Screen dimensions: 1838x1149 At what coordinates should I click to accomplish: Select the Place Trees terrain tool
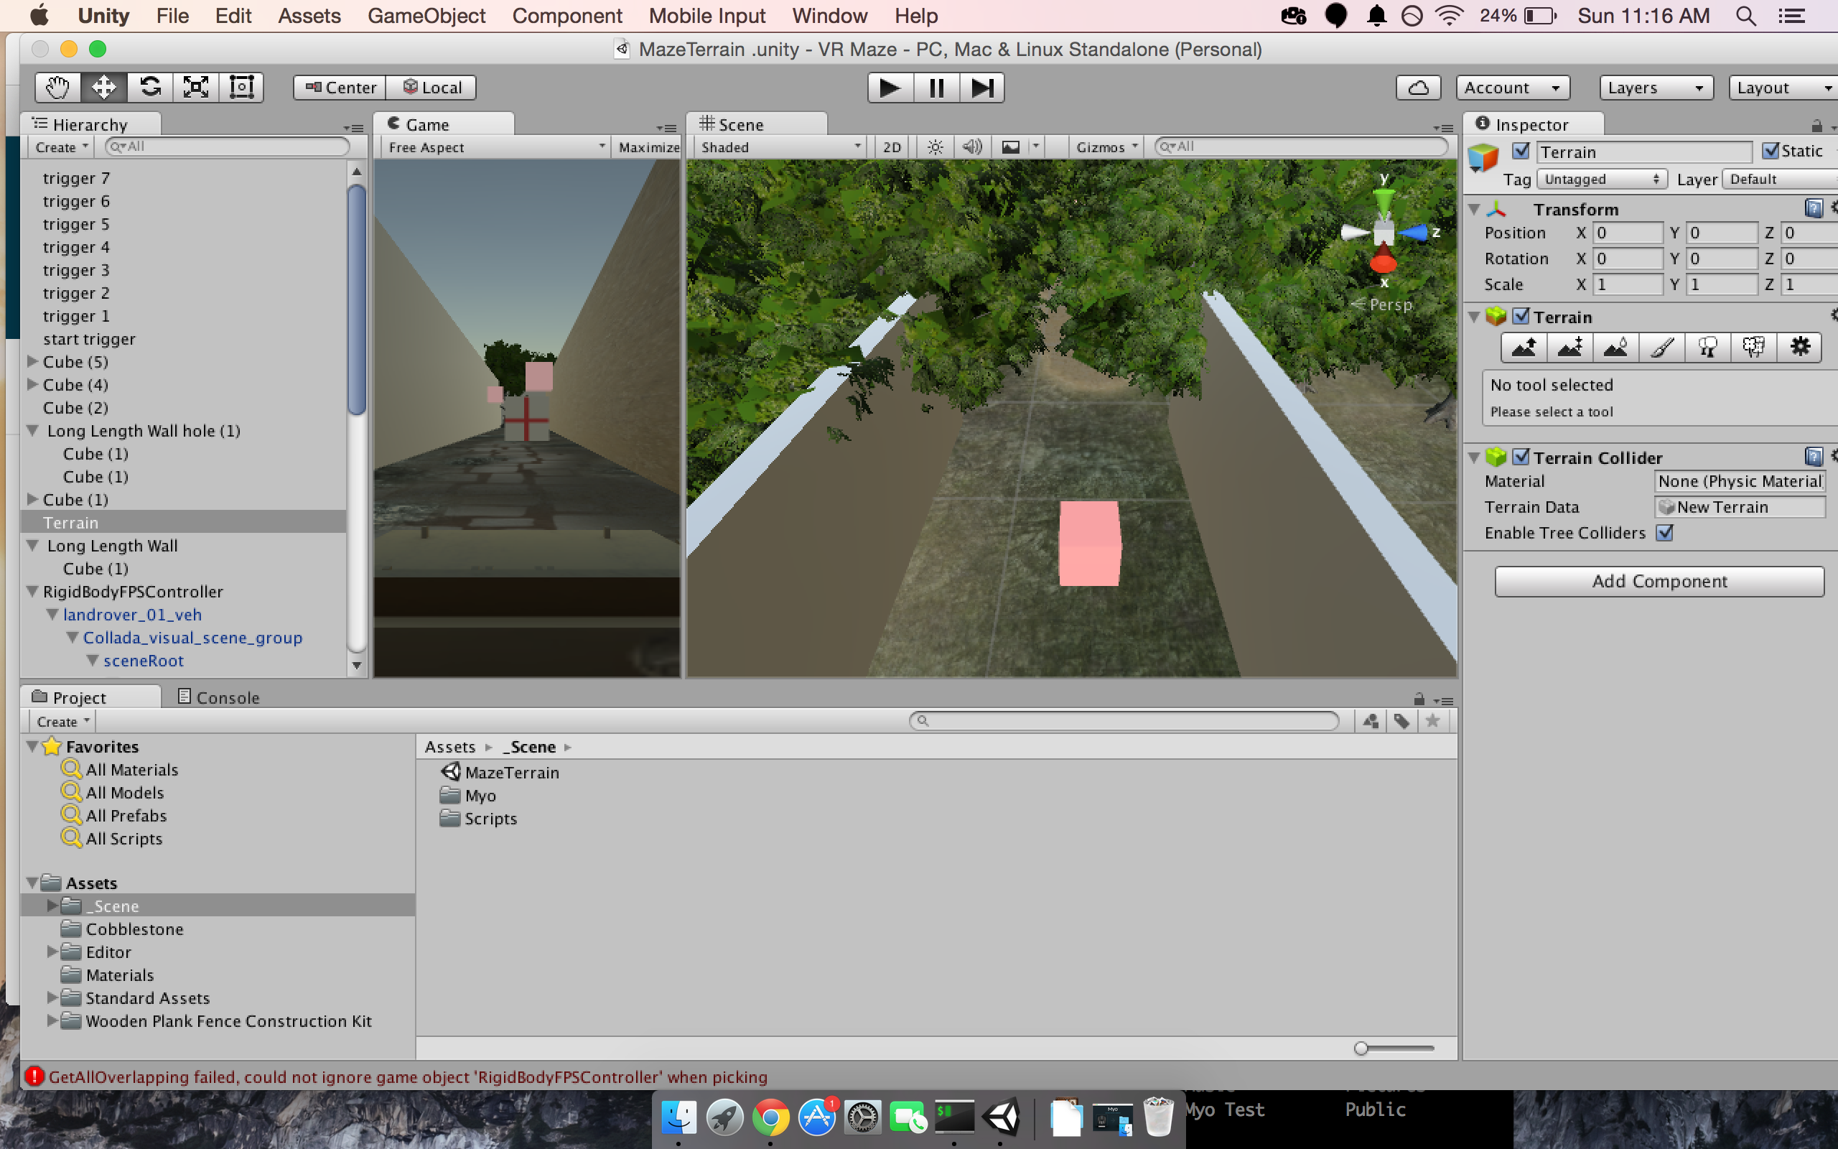(1707, 348)
